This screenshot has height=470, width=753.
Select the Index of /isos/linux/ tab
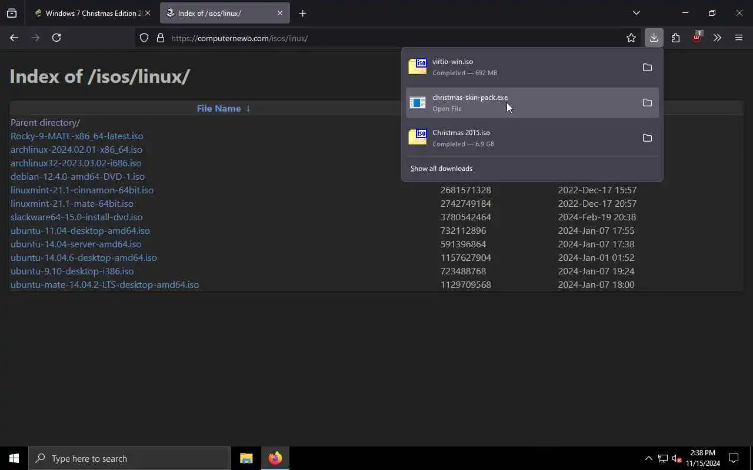point(225,13)
